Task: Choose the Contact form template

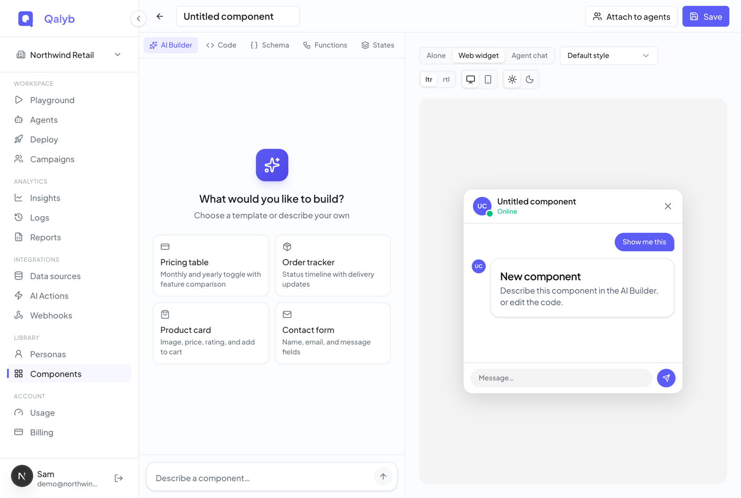Action: (x=333, y=334)
